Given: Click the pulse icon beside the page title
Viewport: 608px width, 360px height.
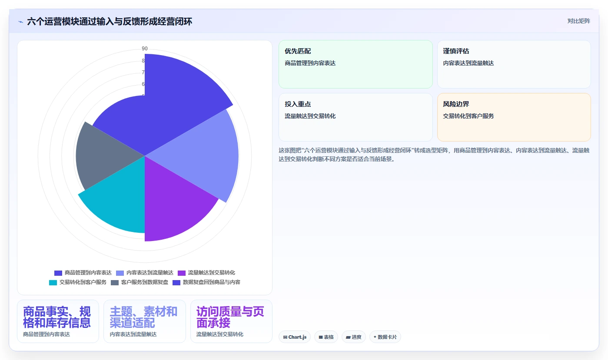Looking at the screenshot, I should tap(21, 22).
